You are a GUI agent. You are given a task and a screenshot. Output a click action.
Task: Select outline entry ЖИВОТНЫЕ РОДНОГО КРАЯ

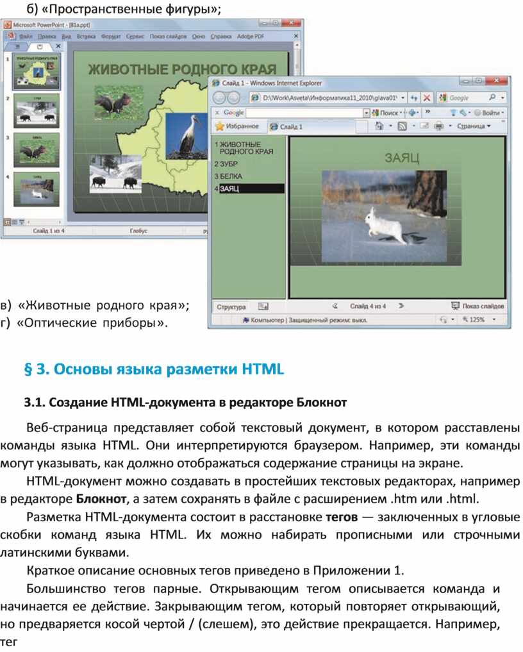click(244, 147)
